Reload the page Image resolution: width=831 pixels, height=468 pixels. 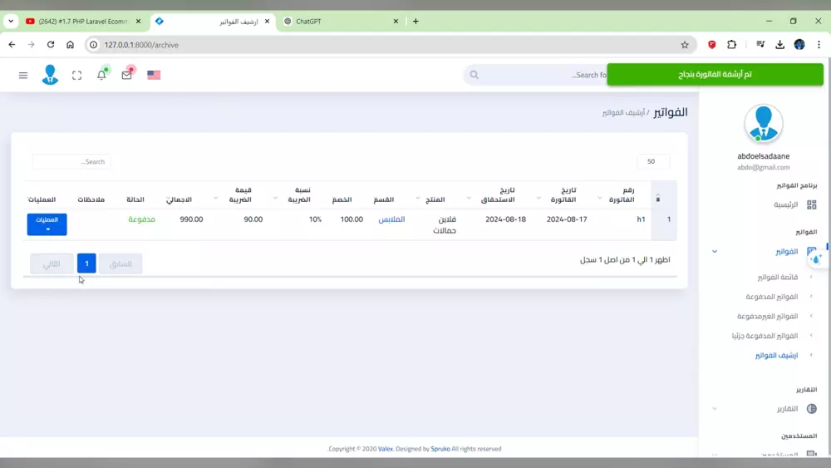pos(51,45)
